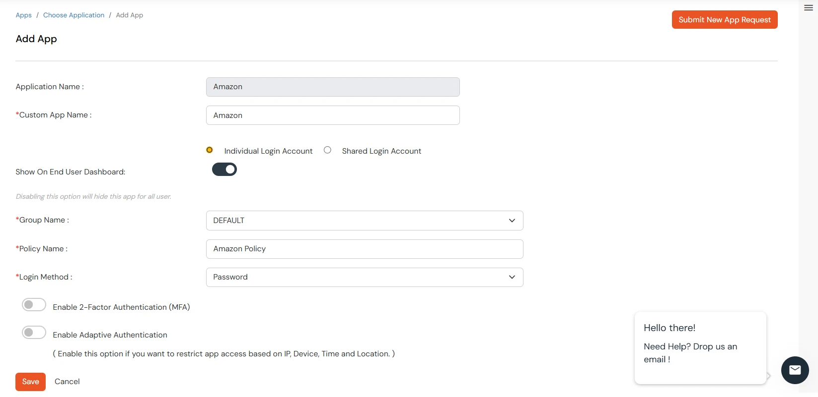The width and height of the screenshot is (818, 397).
Task: Click 'Enable Adaptive Authentication' label text
Action: click(x=110, y=335)
